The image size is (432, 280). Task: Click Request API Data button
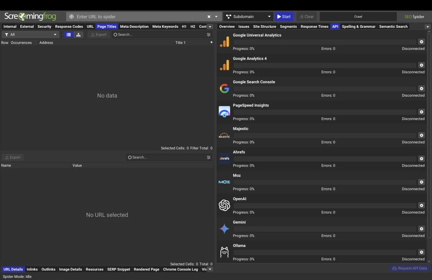[x=409, y=268]
